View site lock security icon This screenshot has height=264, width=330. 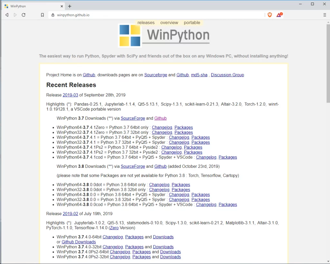pyautogui.click(x=53, y=15)
